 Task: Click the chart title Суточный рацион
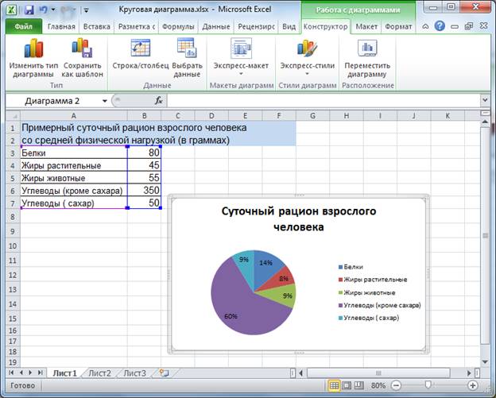pos(299,218)
